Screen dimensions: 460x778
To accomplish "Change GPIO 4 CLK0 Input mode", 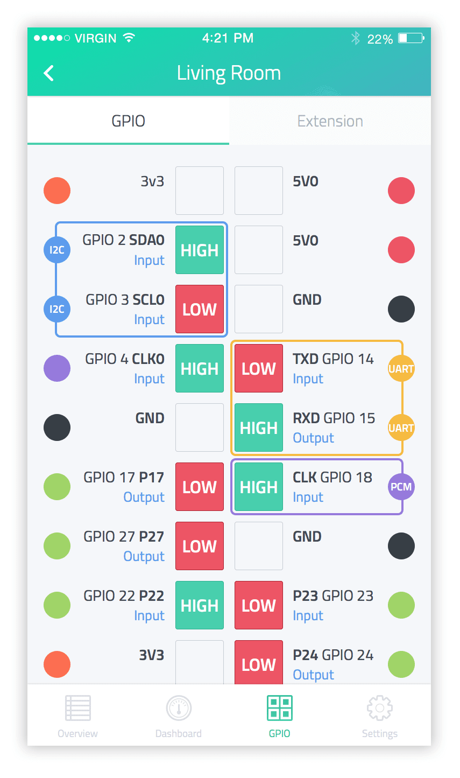I will pos(149,379).
